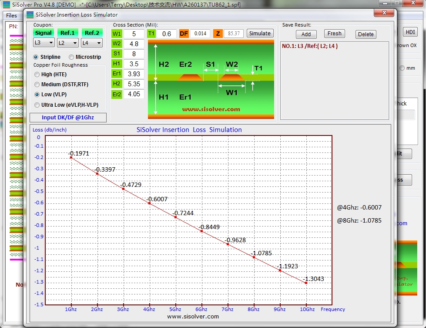This screenshot has width=426, height=328.
Task: Click the Fresh button
Action: (334, 34)
